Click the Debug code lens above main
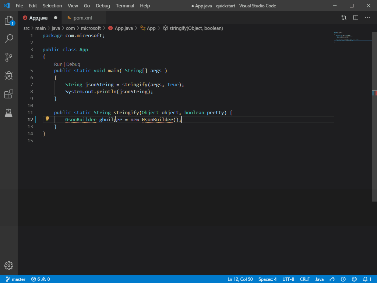 coord(73,64)
